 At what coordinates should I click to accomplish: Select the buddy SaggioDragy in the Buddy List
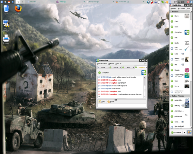[180, 75]
